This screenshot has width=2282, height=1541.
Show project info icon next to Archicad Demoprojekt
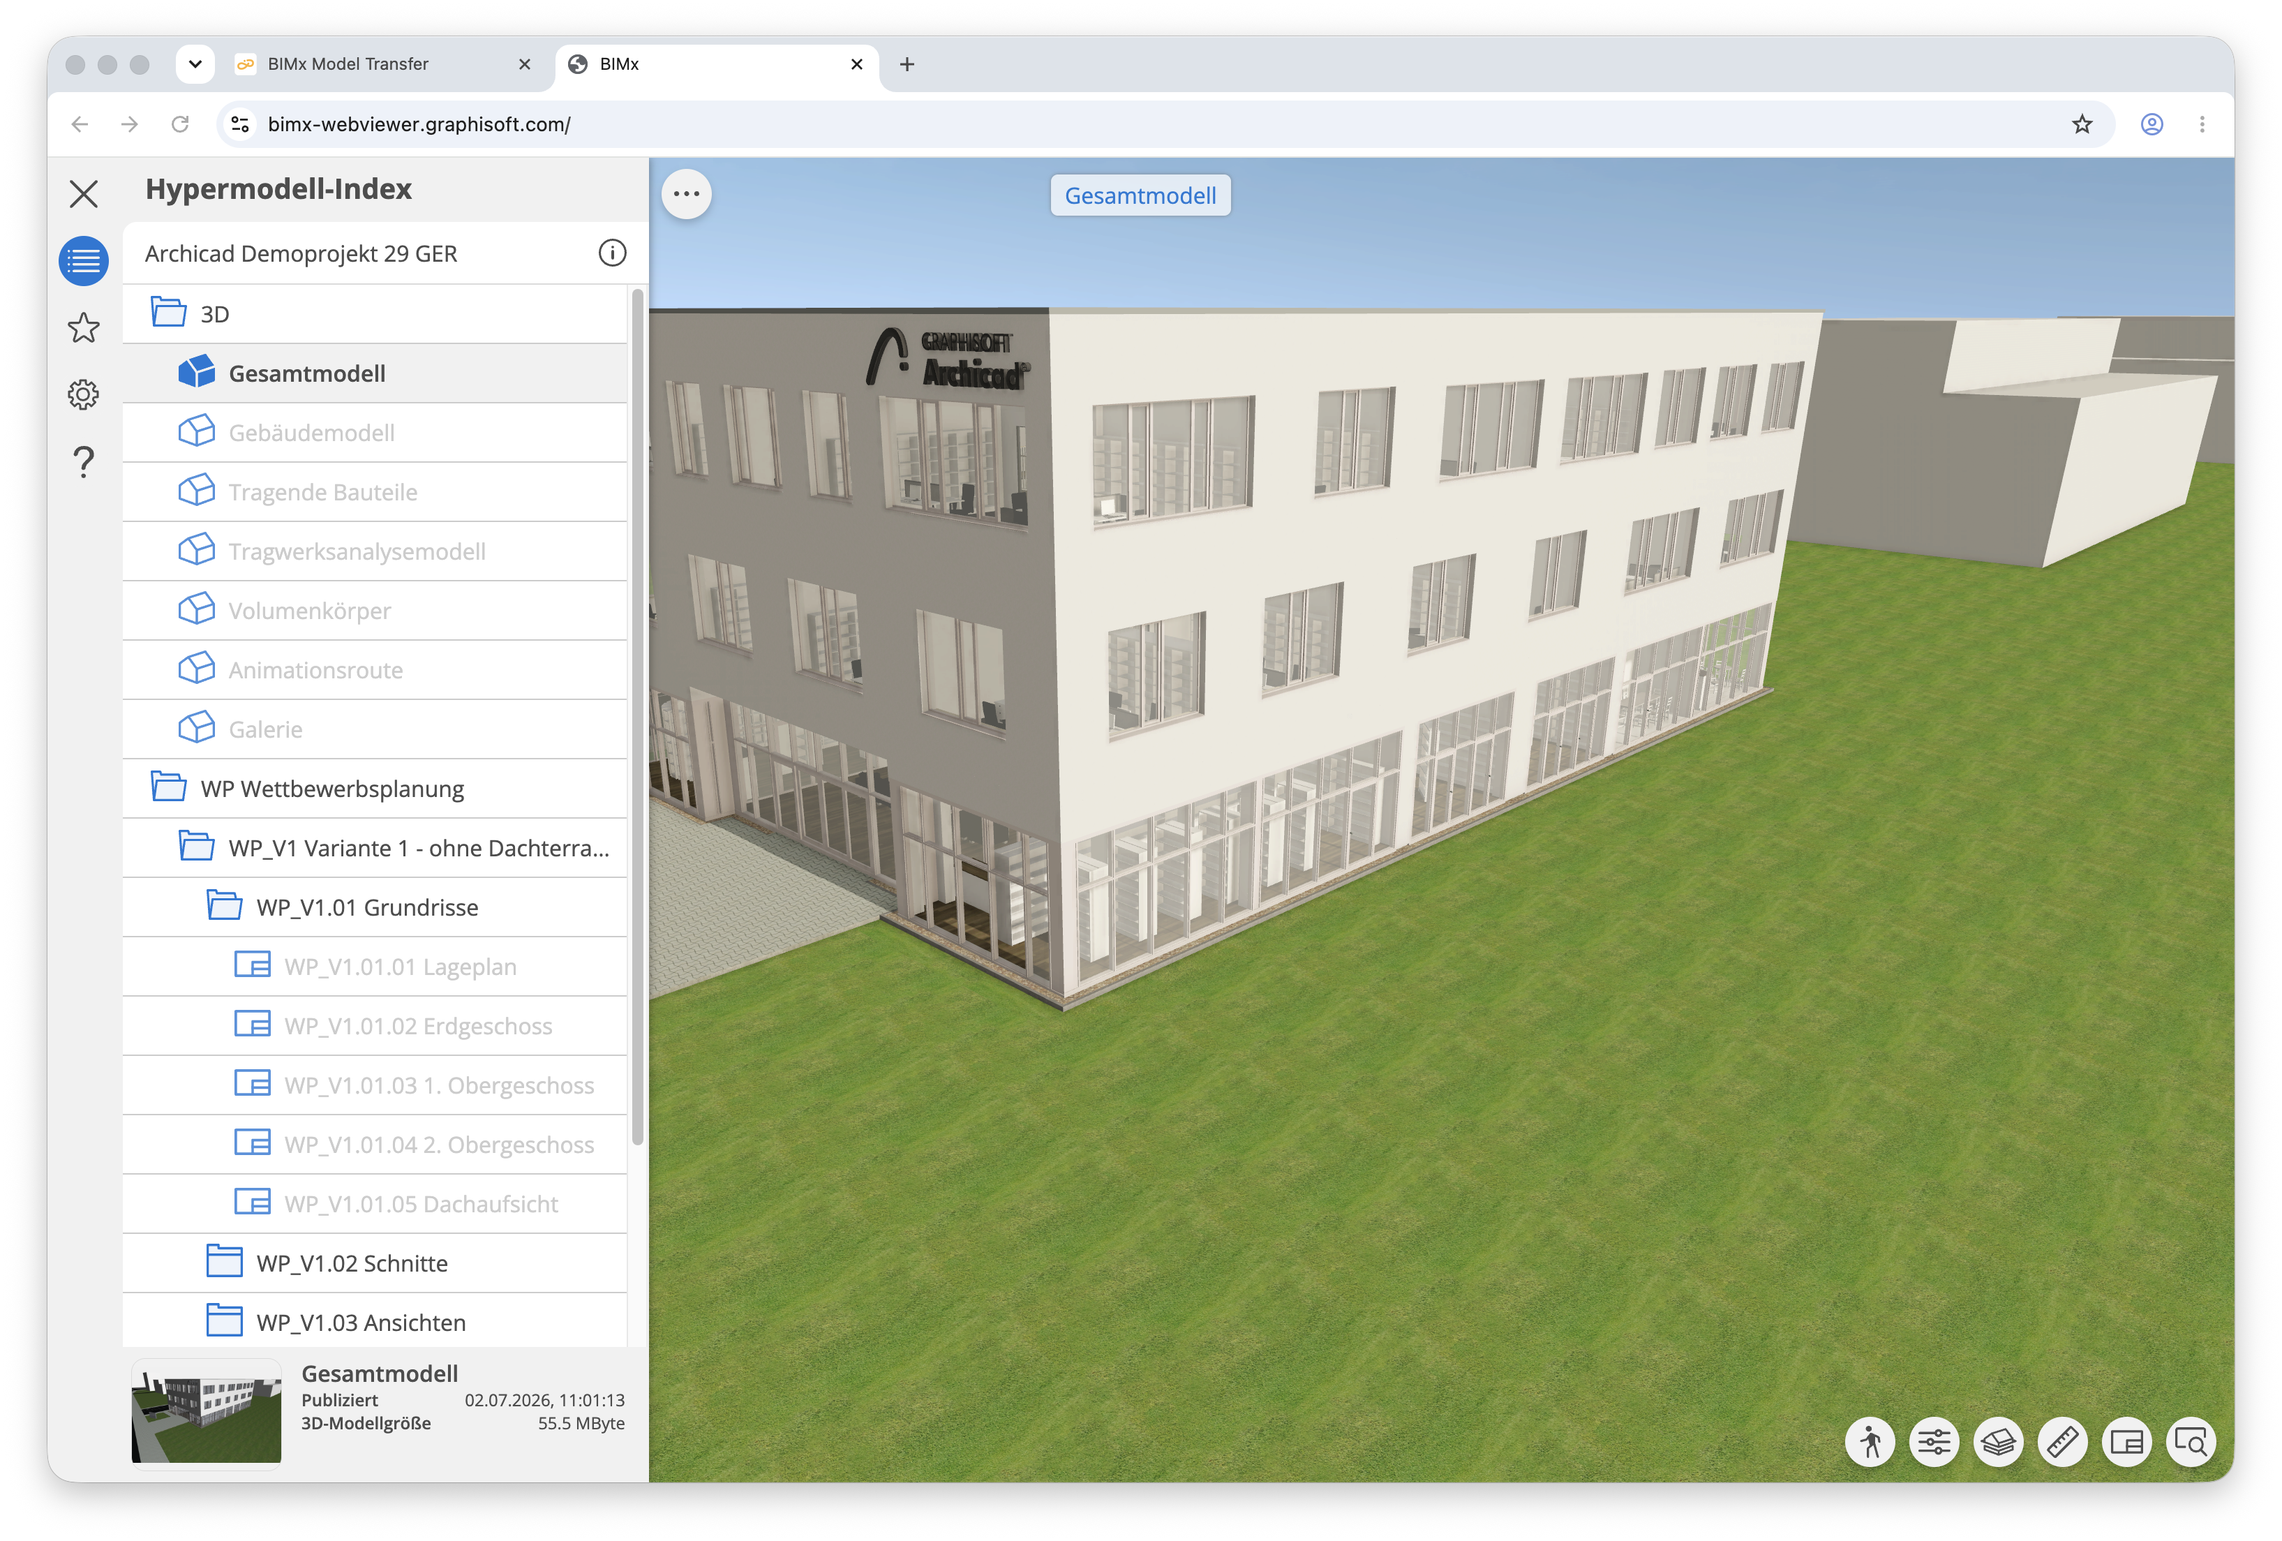(x=612, y=253)
